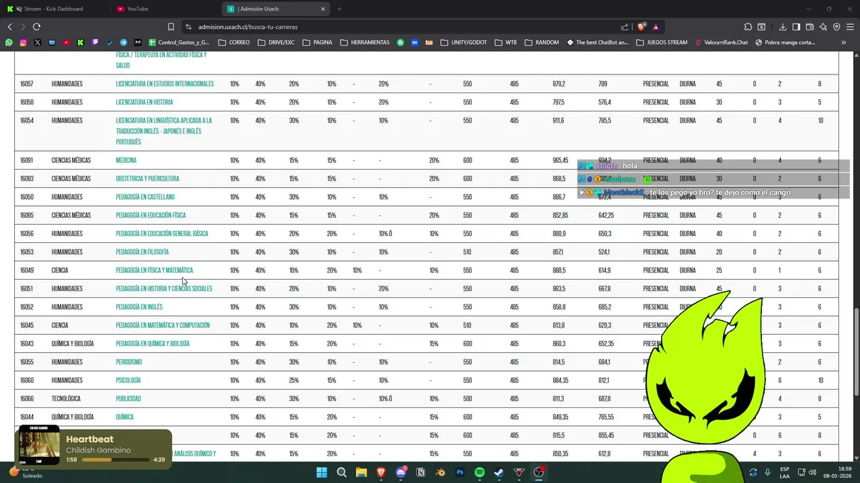The width and height of the screenshot is (860, 483).
Task: Open the Brave VPN icon
Action: 836,27
